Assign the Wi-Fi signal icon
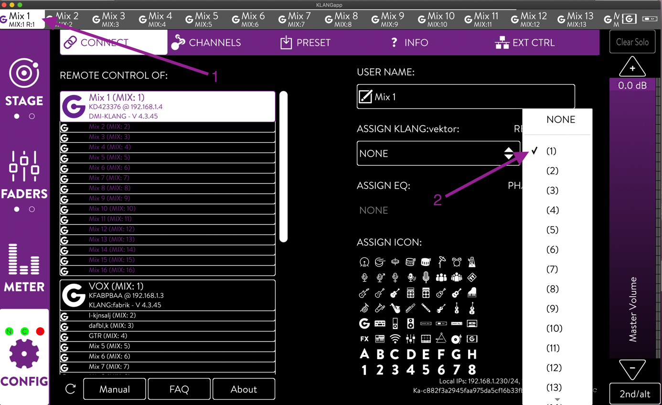Image resolution: width=662 pixels, height=405 pixels. point(395,339)
